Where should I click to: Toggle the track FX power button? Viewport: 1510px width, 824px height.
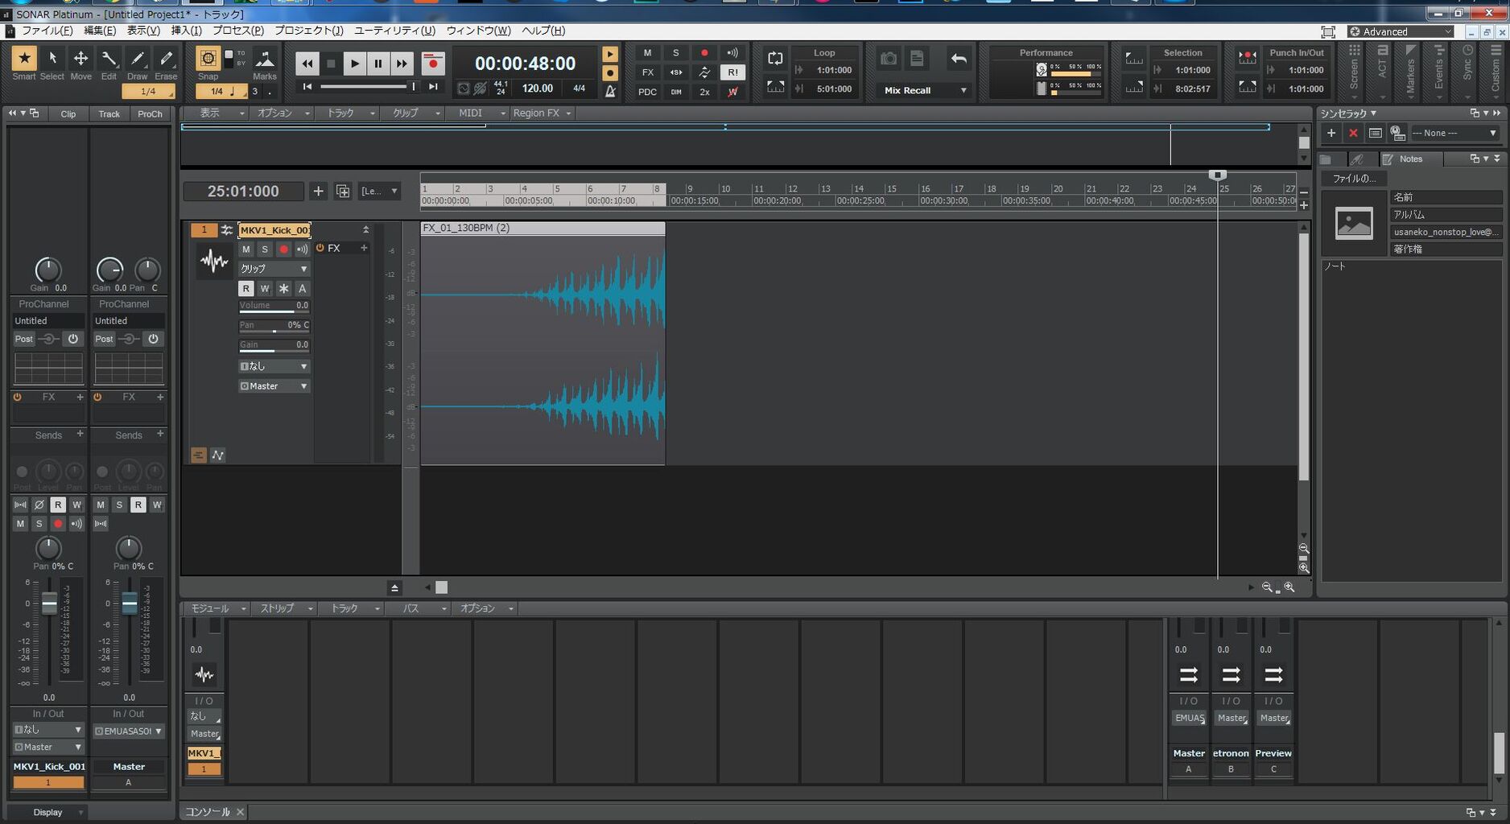click(x=320, y=249)
